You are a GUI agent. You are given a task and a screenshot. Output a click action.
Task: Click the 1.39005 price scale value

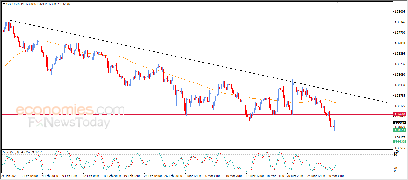click(399, 12)
